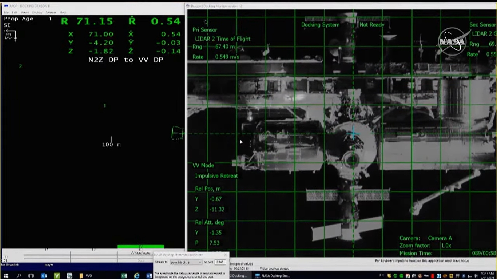The image size is (497, 279).
Task: Launch Outlook from the taskbar
Action: click(44, 276)
